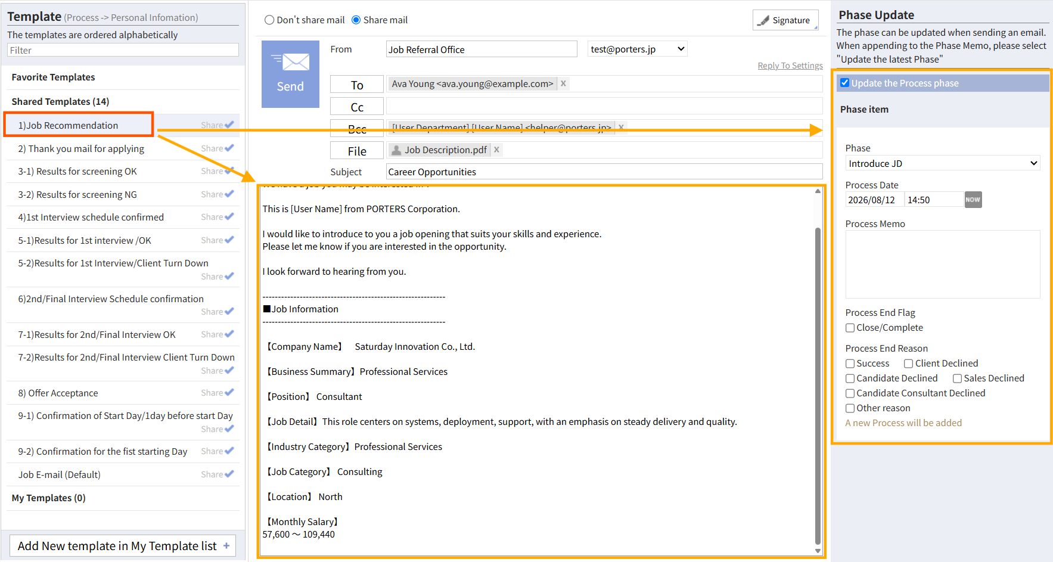Viewport: 1053px width, 562px height.
Task: Check the Candidate Consultant Declined reason
Action: click(x=850, y=393)
